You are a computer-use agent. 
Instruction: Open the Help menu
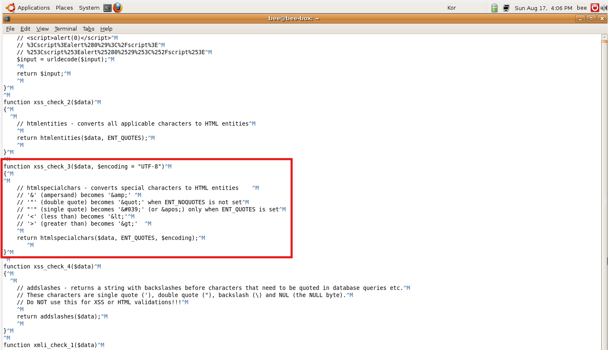pyautogui.click(x=106, y=29)
